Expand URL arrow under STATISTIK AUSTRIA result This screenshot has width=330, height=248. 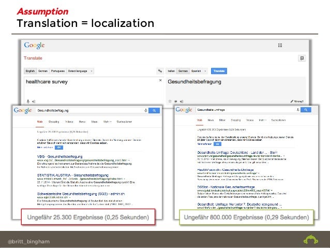click(x=124, y=179)
